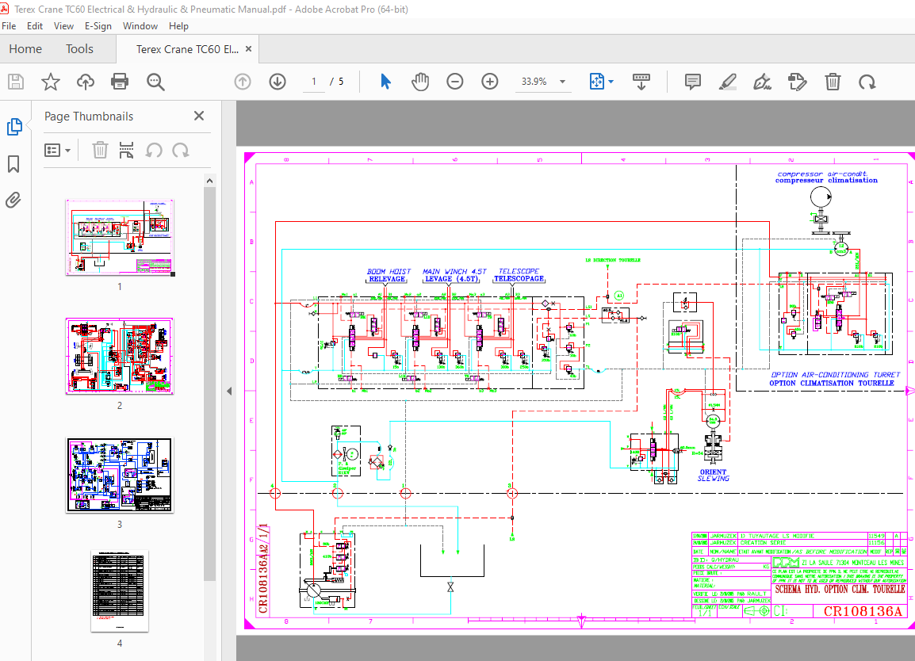Image resolution: width=915 pixels, height=661 pixels.
Task: Select the Highlight text tool
Action: point(727,82)
